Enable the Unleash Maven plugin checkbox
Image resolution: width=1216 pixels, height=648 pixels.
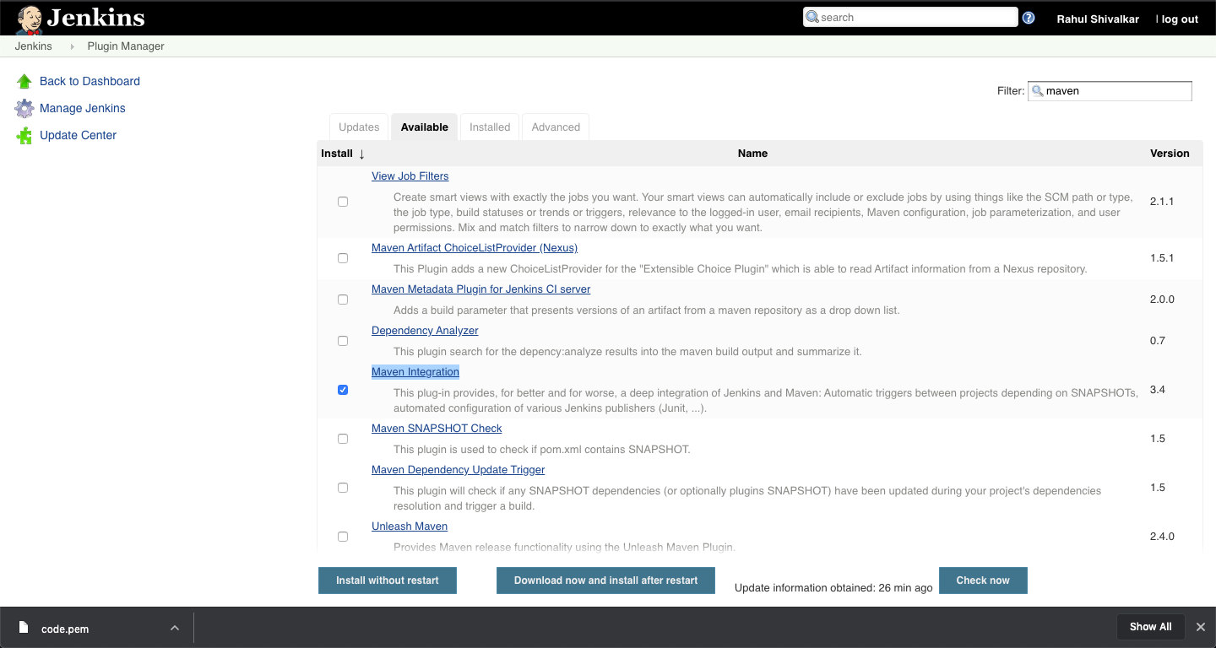click(342, 536)
